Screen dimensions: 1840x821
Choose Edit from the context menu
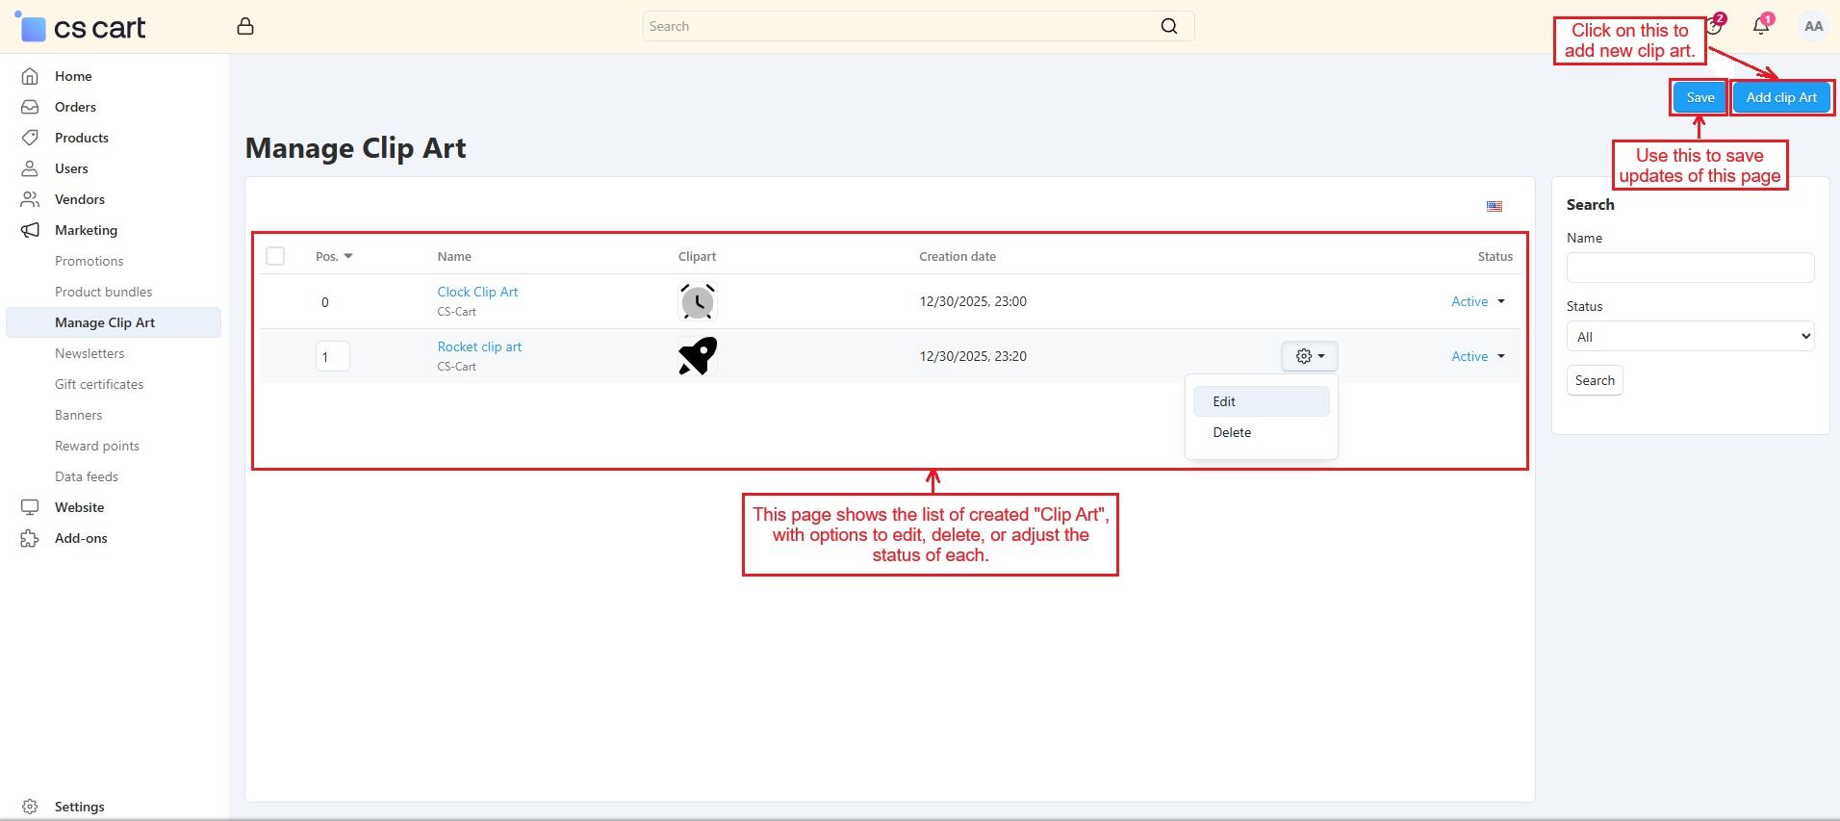click(1224, 401)
